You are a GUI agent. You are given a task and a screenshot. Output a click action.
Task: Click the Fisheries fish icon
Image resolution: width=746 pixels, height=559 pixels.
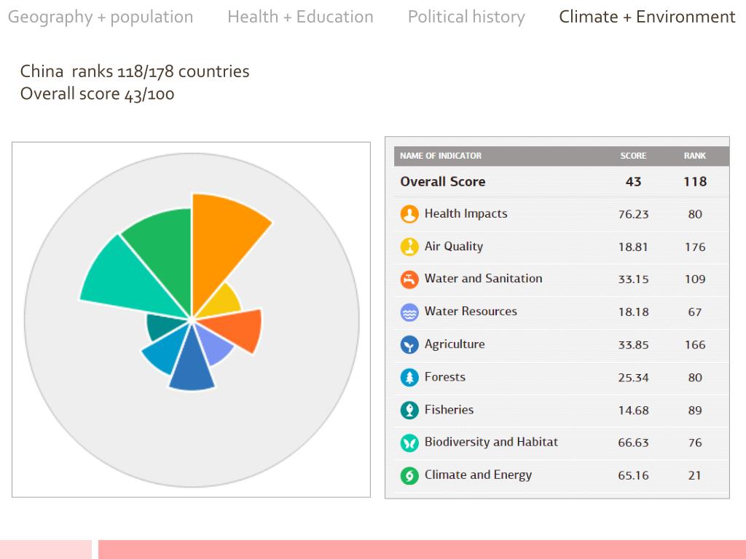point(409,411)
